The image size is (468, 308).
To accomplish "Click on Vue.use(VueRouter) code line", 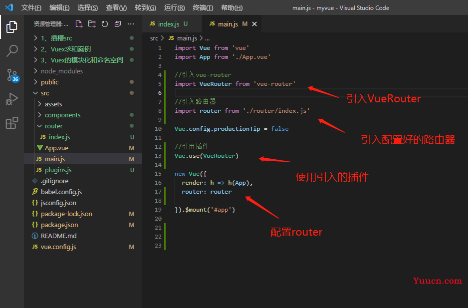I will point(207,156).
